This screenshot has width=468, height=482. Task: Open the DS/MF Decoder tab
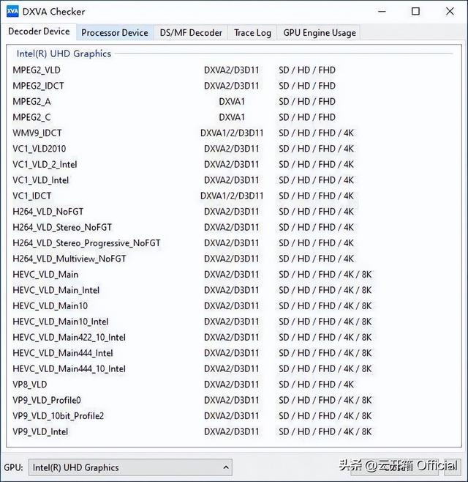(191, 33)
